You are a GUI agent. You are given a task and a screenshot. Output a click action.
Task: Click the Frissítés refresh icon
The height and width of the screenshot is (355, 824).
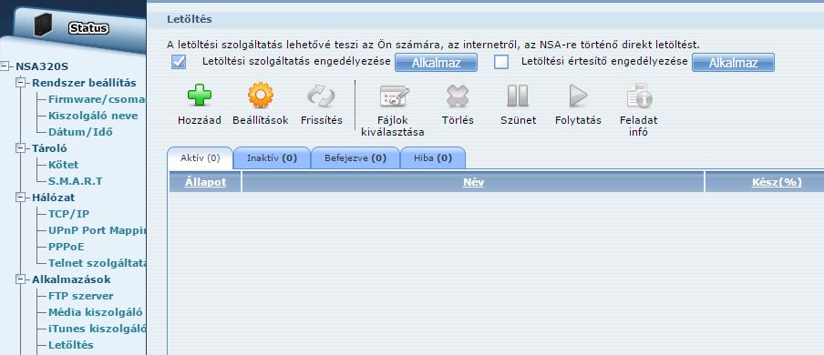coord(321,96)
